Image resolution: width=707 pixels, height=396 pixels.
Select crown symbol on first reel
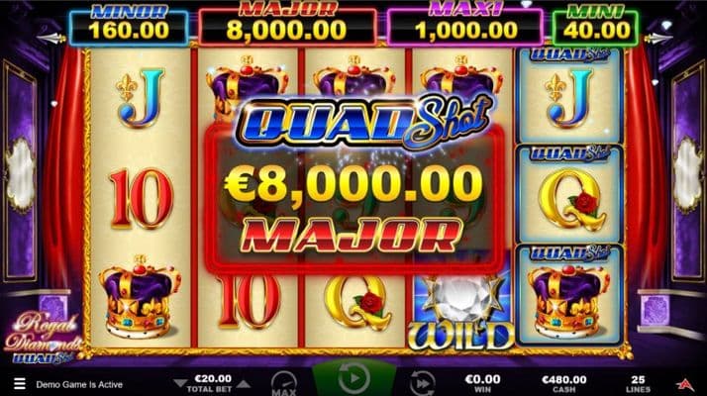click(140, 298)
